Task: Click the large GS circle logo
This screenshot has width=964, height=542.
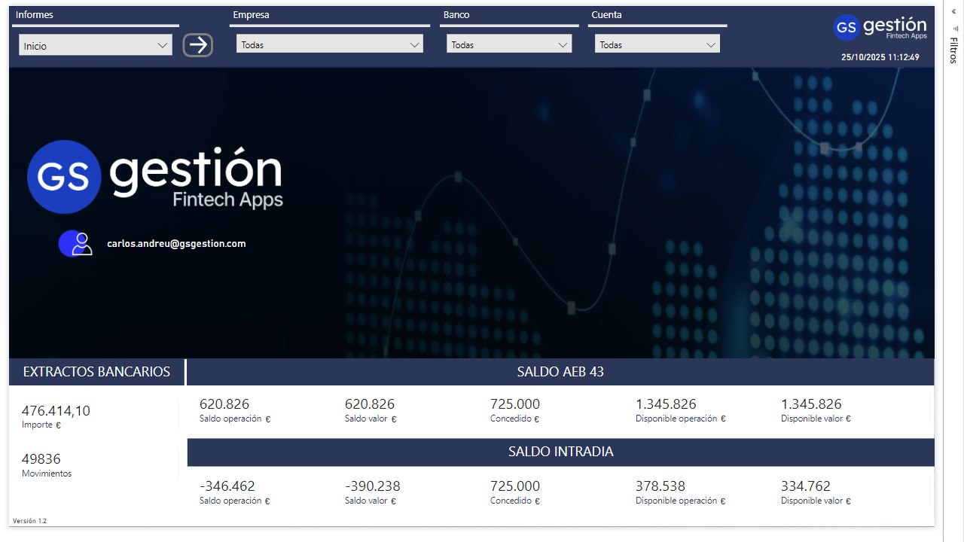Action: point(64,177)
